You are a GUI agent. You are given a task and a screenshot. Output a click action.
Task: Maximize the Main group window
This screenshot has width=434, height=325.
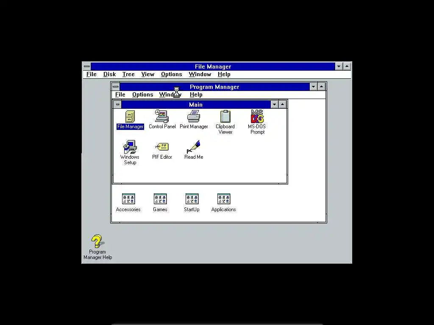282,105
